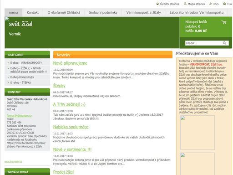Click the KATEGORIE panel header
The height and width of the screenshot is (175, 233).
pos(27,55)
